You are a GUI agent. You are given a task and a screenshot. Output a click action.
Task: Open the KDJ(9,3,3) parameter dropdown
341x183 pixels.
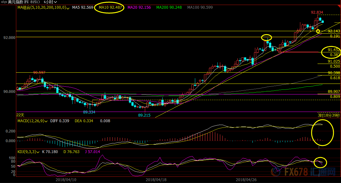coord(38,152)
